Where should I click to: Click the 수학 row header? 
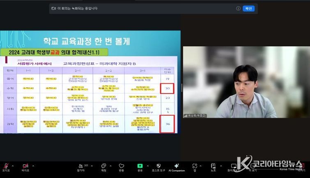(10, 88)
